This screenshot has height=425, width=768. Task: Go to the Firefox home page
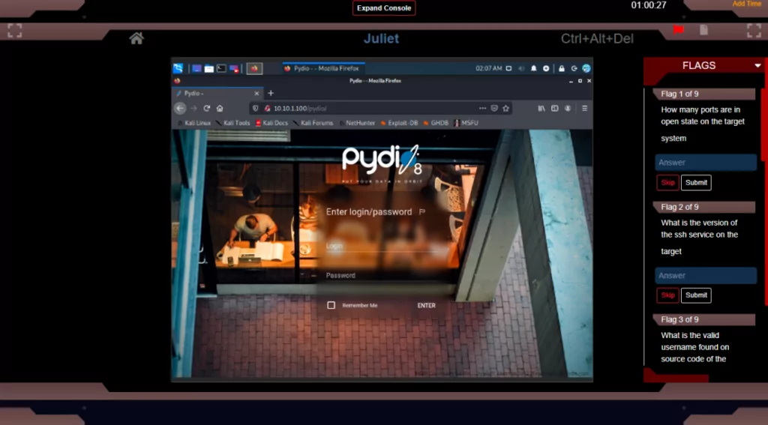coord(220,108)
